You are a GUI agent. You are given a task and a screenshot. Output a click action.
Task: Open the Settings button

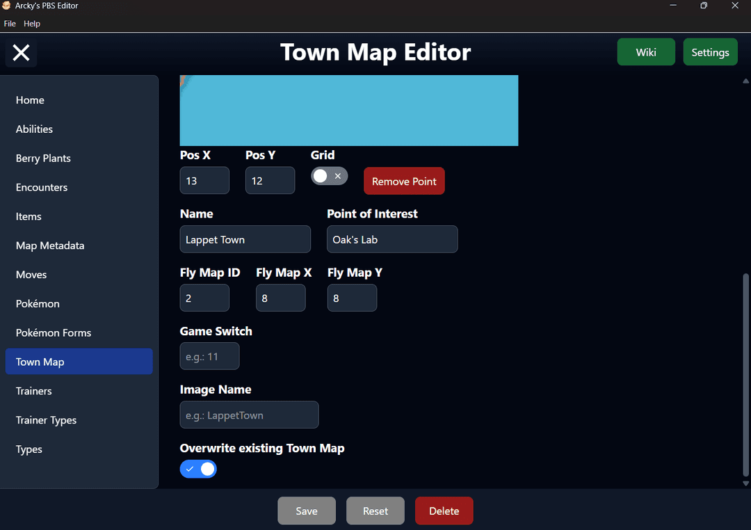710,52
